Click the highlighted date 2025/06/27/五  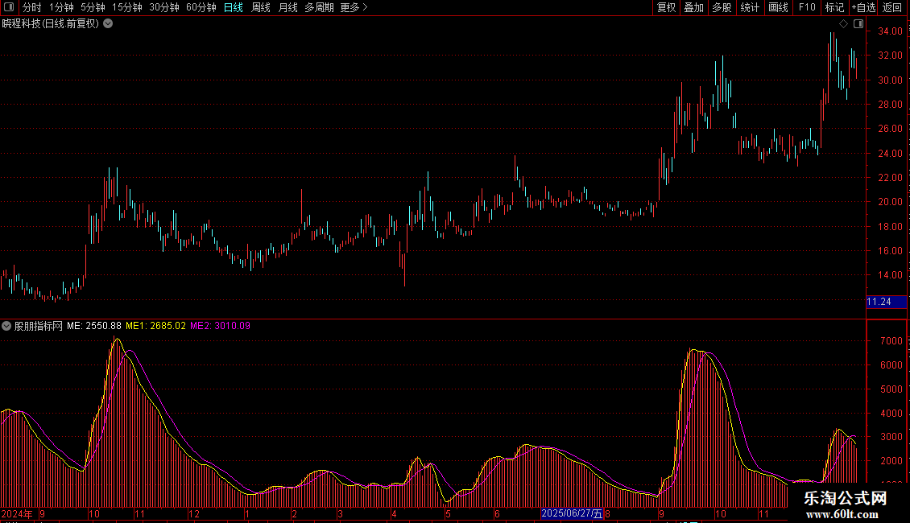coord(572,513)
